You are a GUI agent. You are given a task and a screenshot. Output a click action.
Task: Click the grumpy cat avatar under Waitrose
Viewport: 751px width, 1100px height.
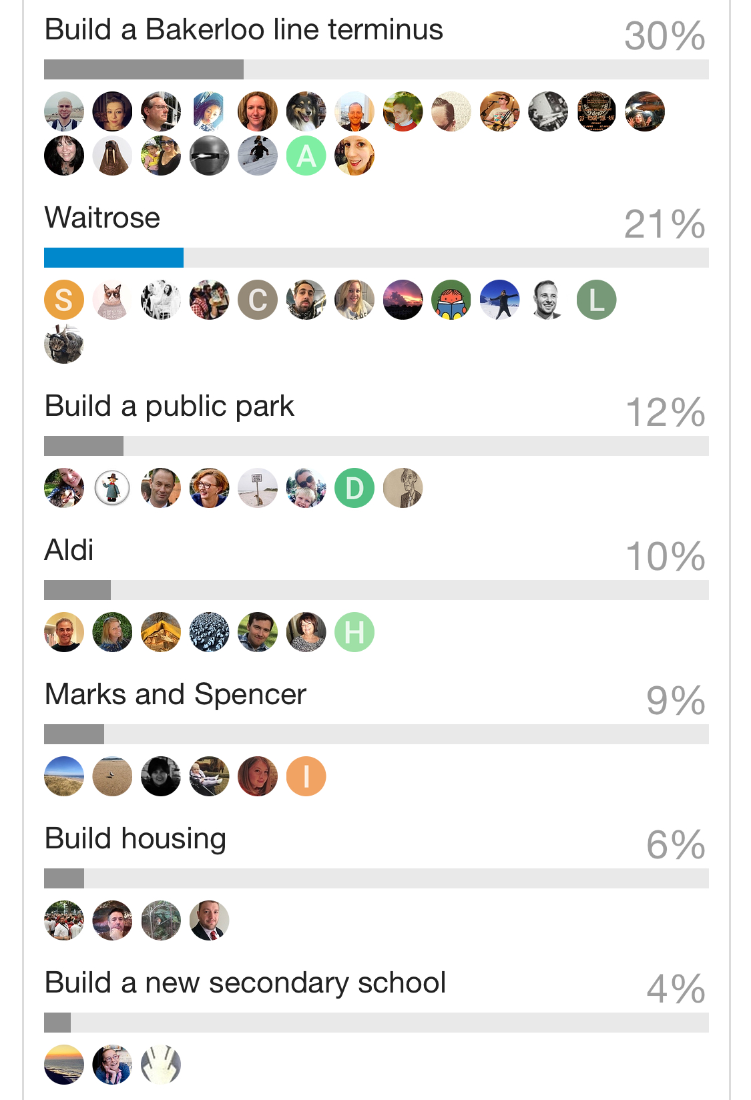[112, 300]
